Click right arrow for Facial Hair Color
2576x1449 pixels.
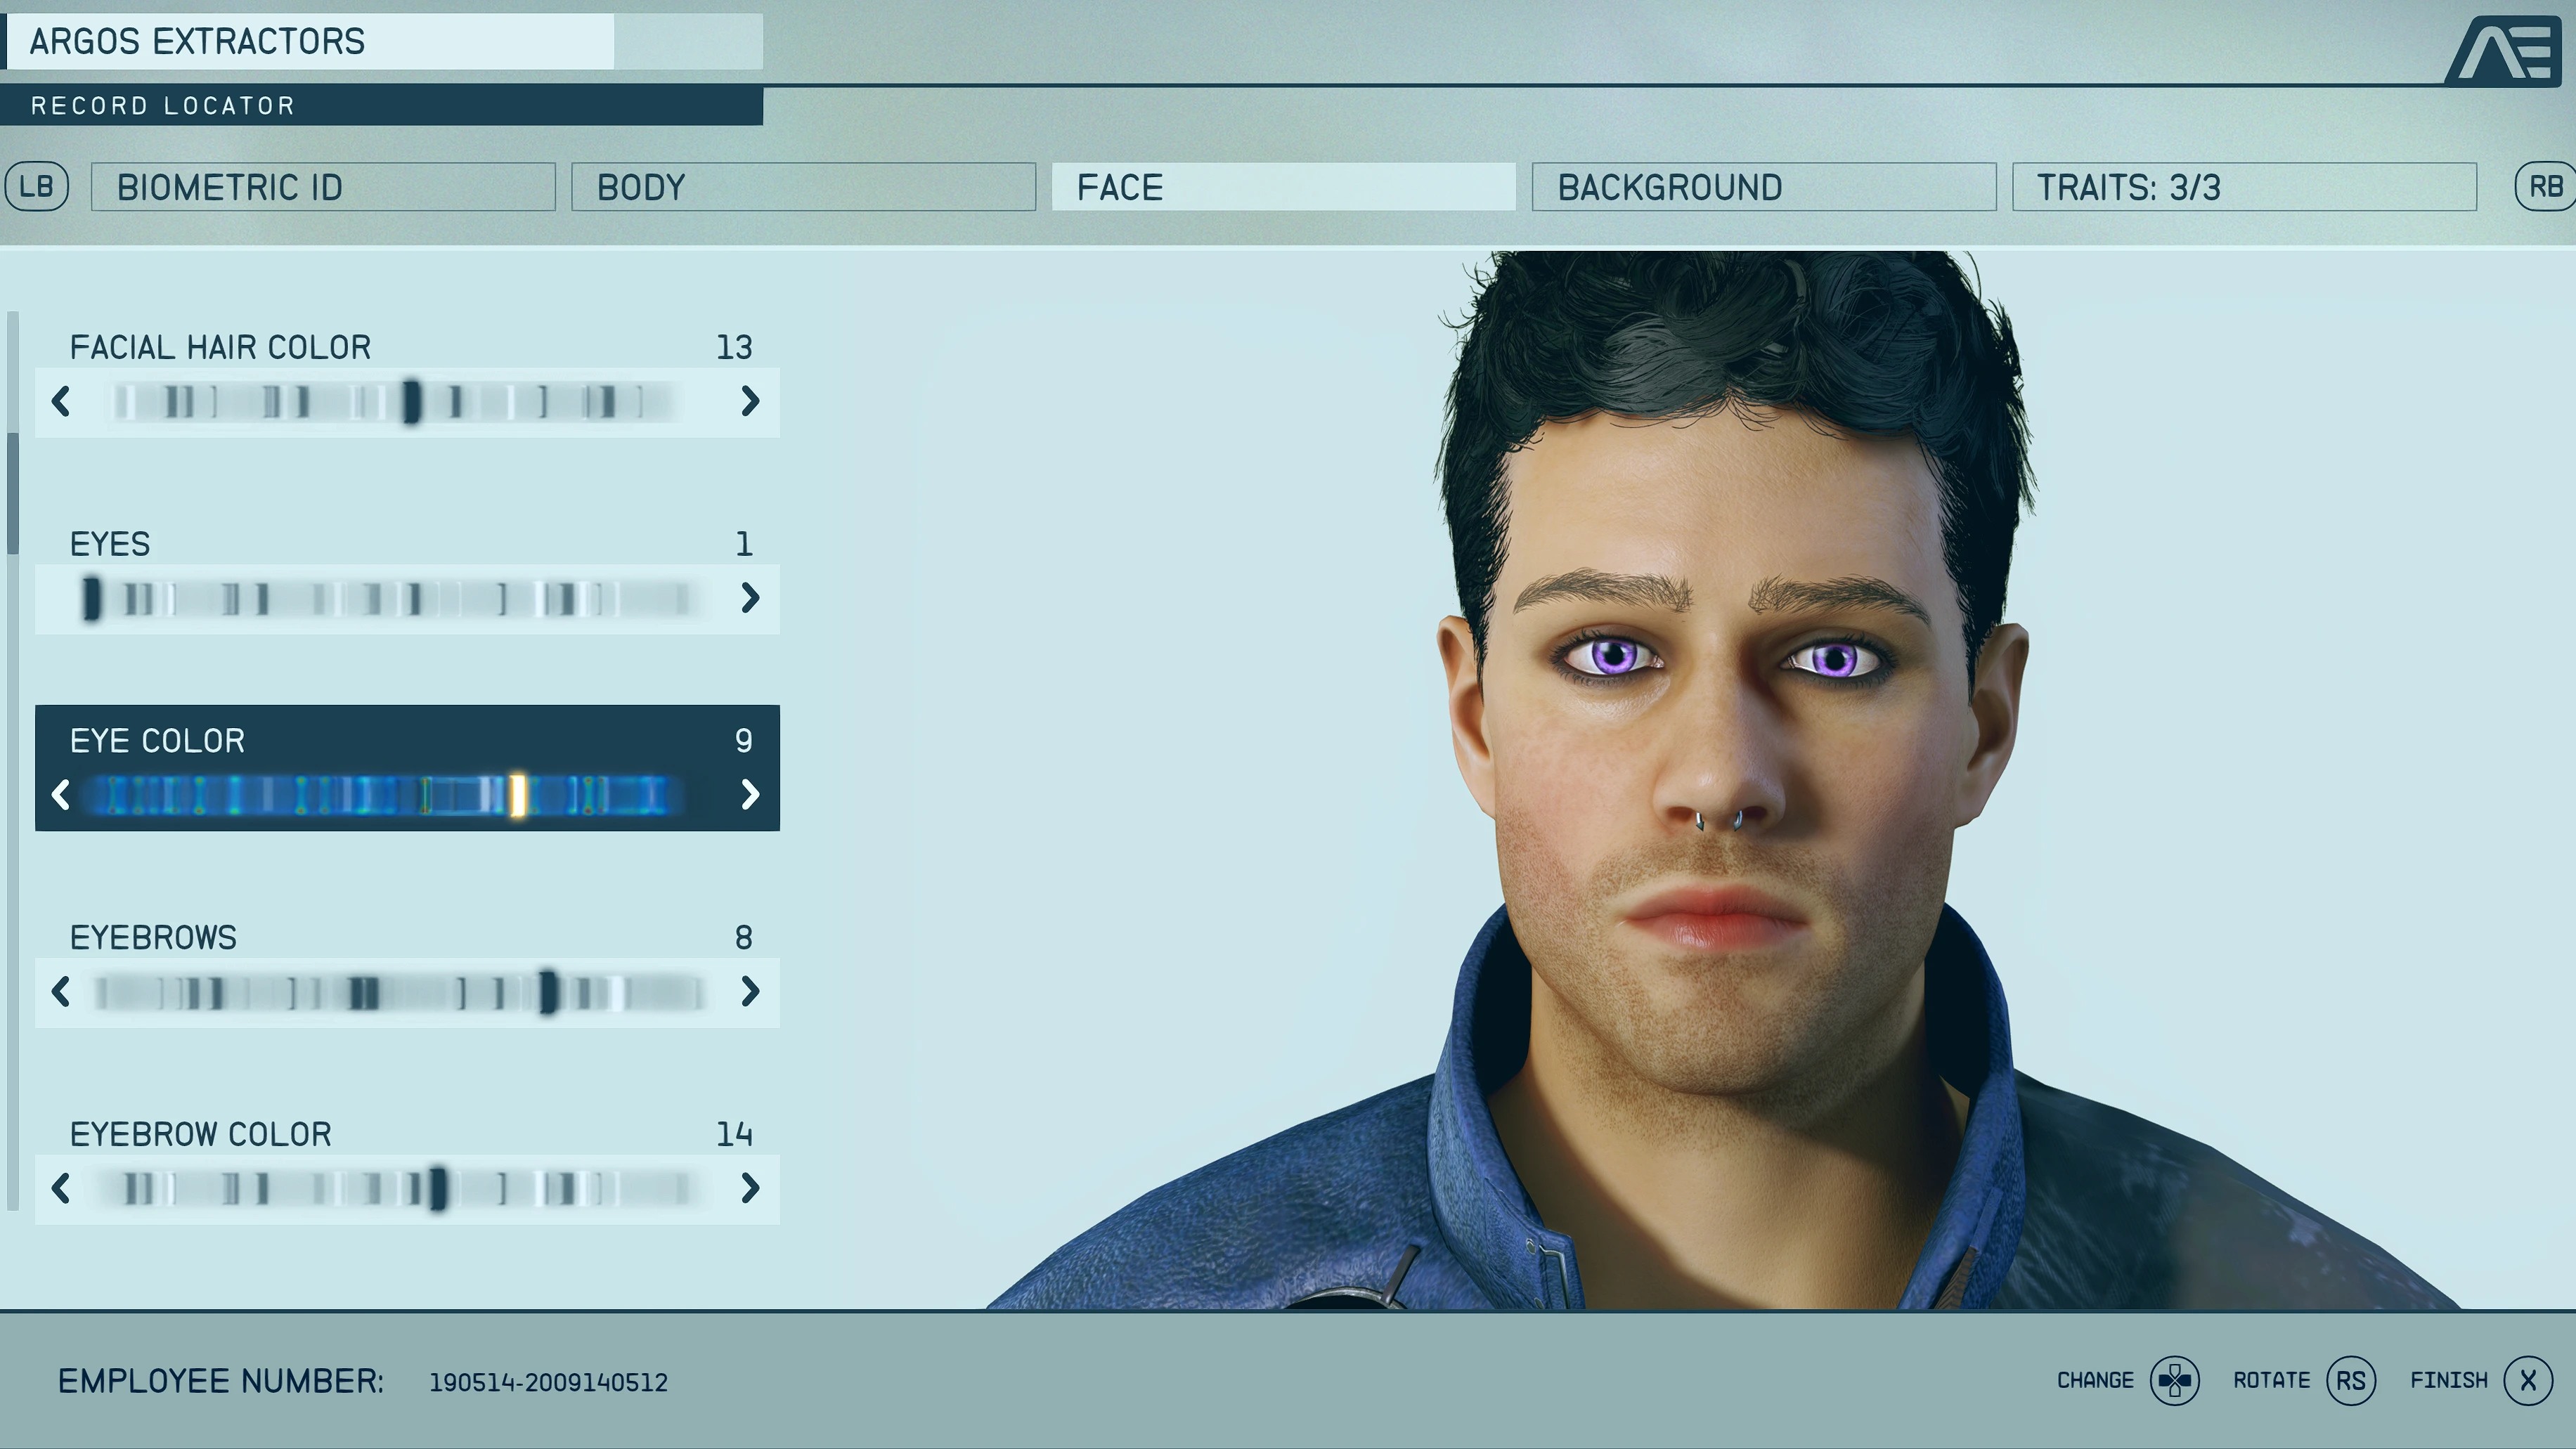tap(750, 401)
